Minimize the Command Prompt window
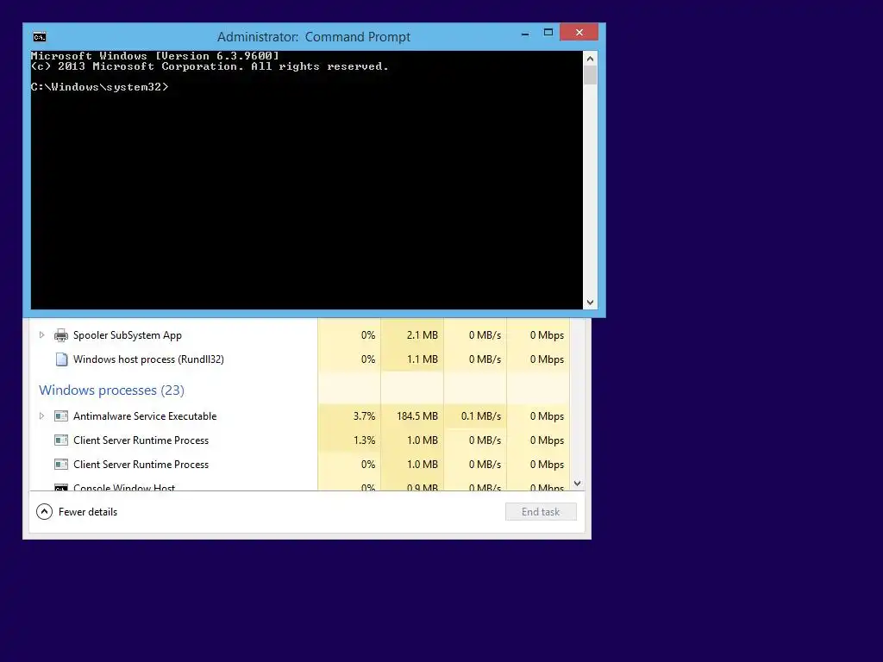 point(525,34)
